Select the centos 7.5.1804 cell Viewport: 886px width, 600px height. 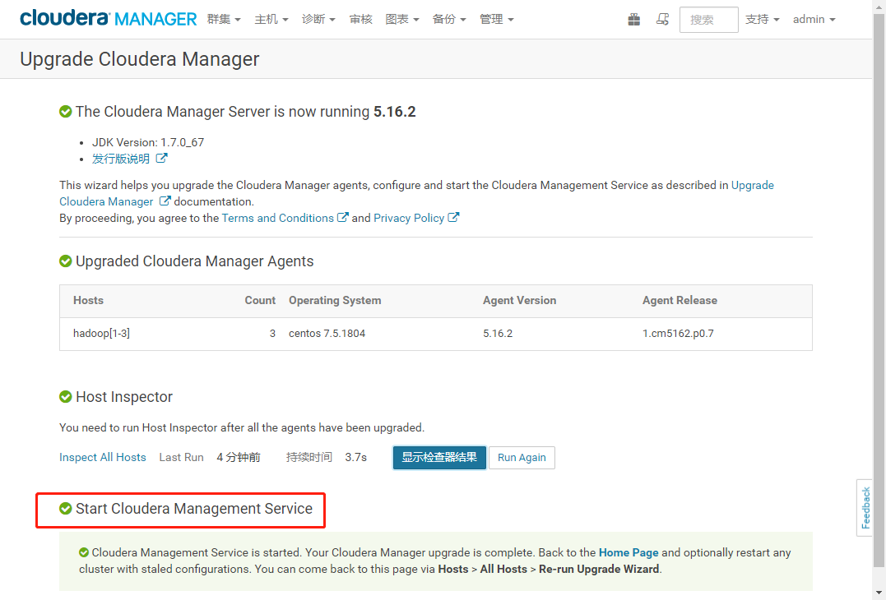pos(327,334)
